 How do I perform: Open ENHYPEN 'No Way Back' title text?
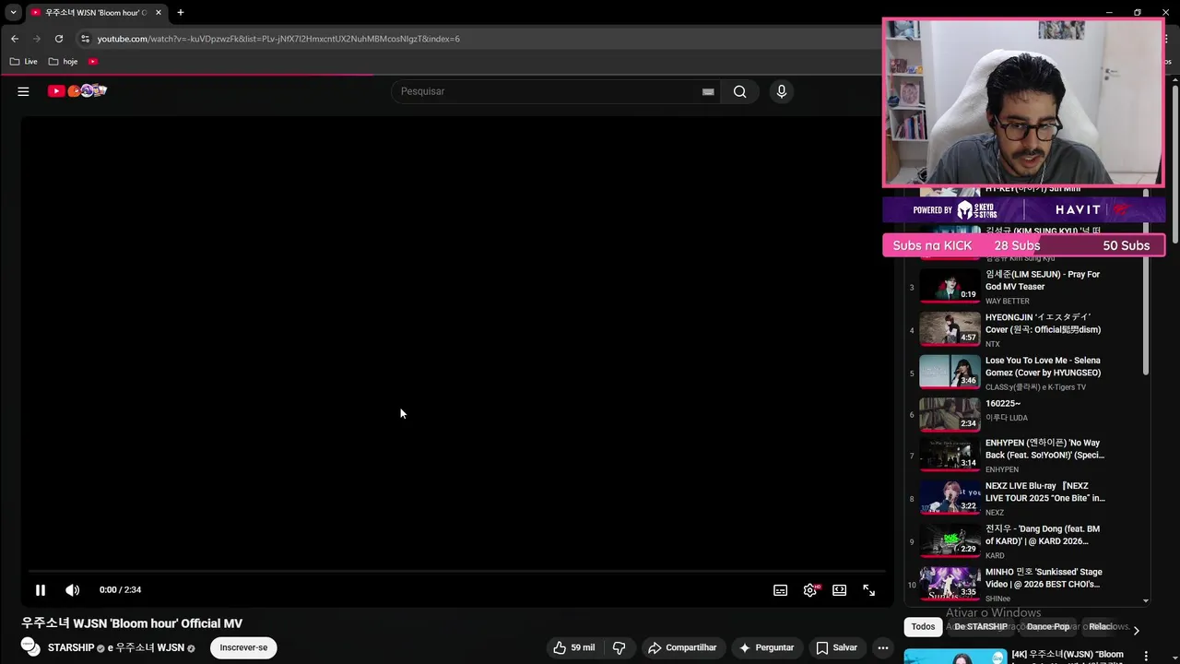[1044, 449]
